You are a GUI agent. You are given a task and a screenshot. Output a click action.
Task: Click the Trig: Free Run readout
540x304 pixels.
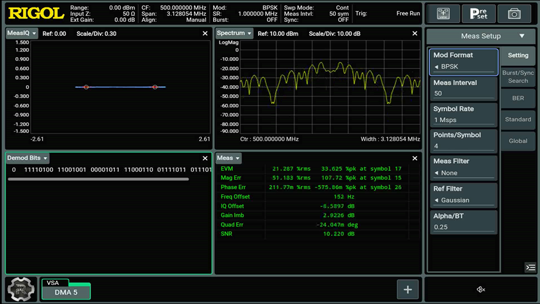click(388, 13)
